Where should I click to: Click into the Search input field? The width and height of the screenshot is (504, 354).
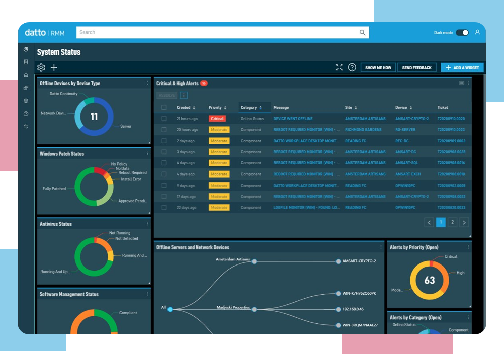tap(216, 33)
